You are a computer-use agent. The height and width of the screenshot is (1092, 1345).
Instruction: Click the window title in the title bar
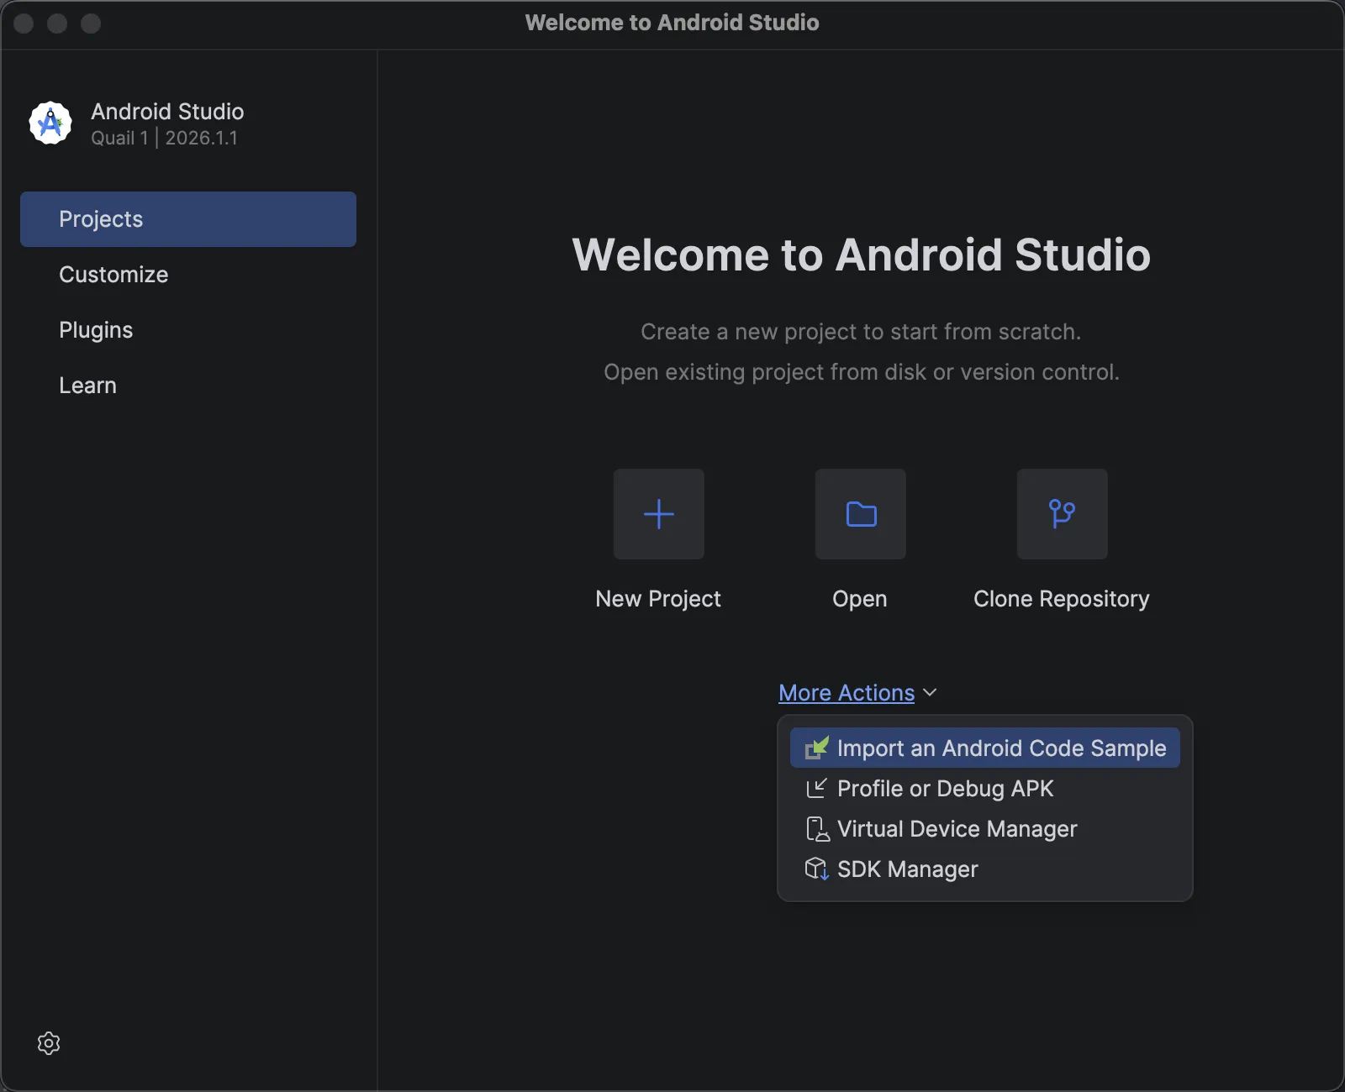click(672, 23)
